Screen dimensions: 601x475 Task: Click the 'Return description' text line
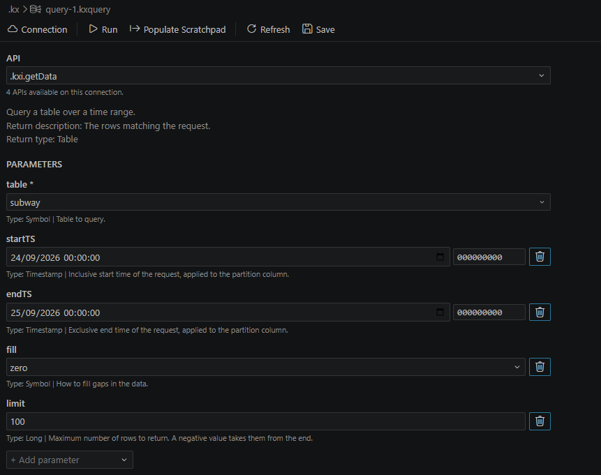[x=108, y=126]
